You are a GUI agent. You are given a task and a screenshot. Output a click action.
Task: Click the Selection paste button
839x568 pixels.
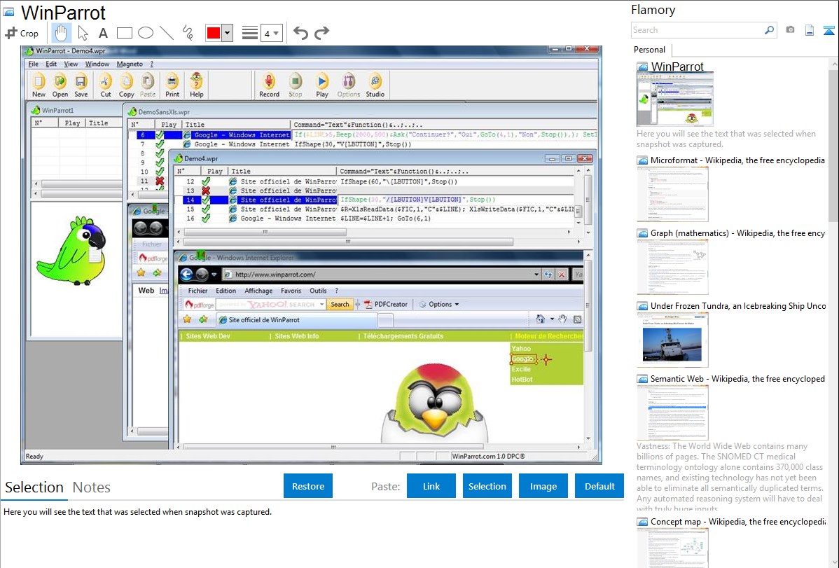pyautogui.click(x=487, y=486)
